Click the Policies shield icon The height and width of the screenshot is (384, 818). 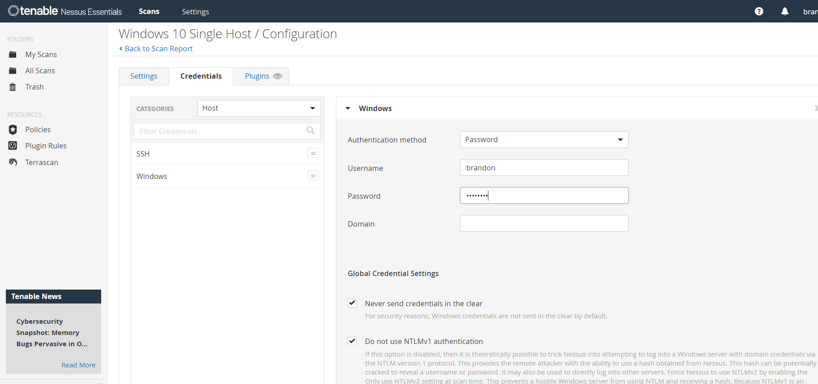(x=13, y=129)
